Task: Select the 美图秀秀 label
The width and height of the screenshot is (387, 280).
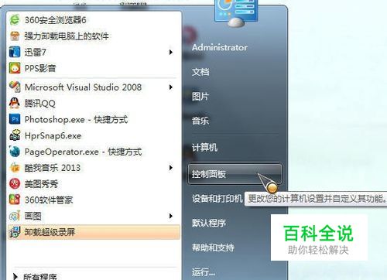Action: [x=41, y=184]
